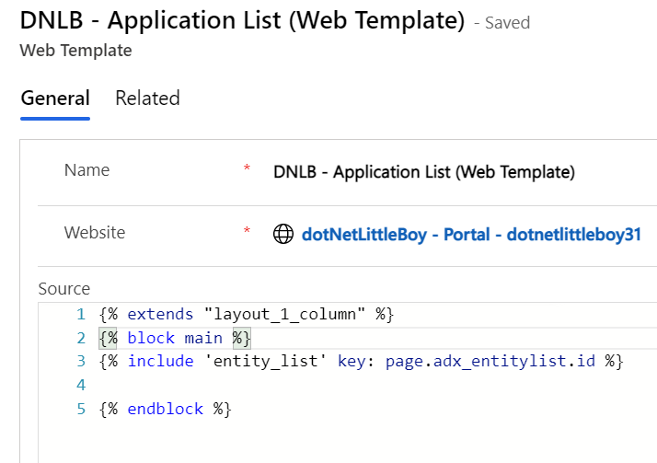Image resolution: width=657 pixels, height=463 pixels.
Task: Place cursor on empty line 4 number
Action: click(81, 385)
